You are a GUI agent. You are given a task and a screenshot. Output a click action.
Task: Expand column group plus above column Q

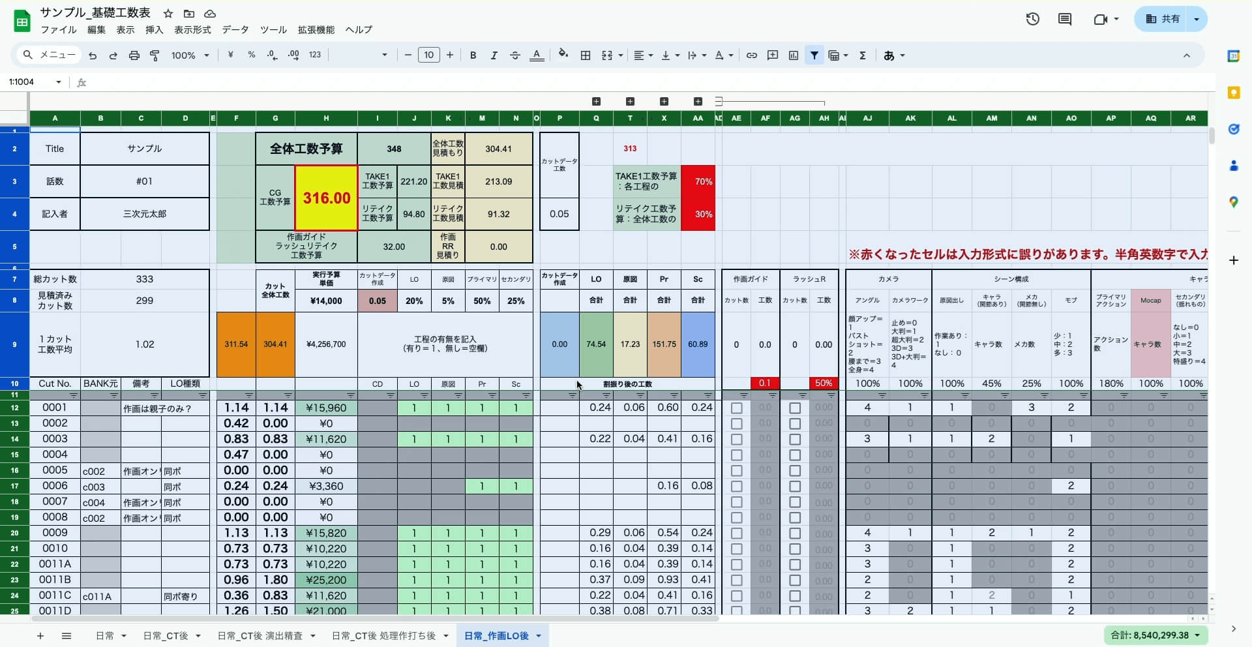click(x=596, y=101)
